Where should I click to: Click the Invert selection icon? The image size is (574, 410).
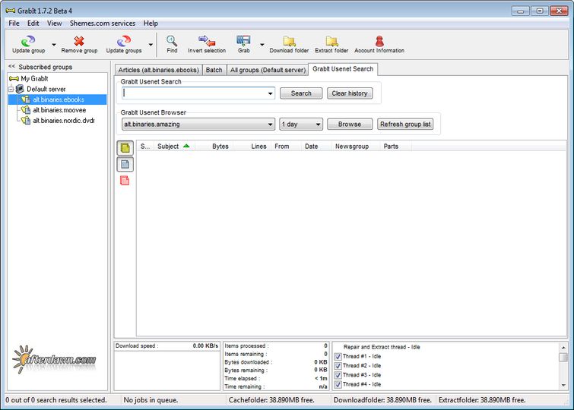(207, 40)
